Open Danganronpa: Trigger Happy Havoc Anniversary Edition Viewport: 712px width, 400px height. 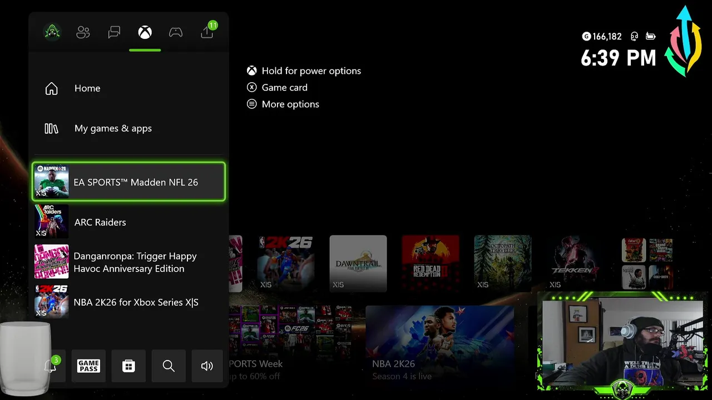coord(129,262)
